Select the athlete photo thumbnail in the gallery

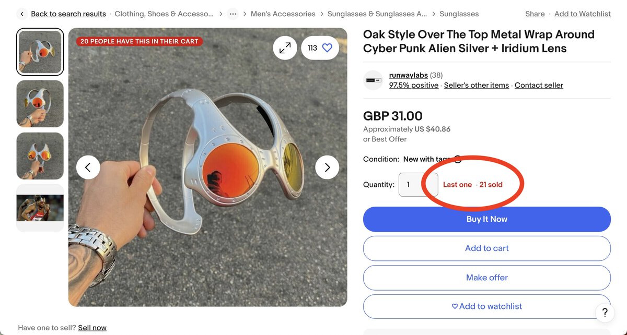[x=40, y=208]
